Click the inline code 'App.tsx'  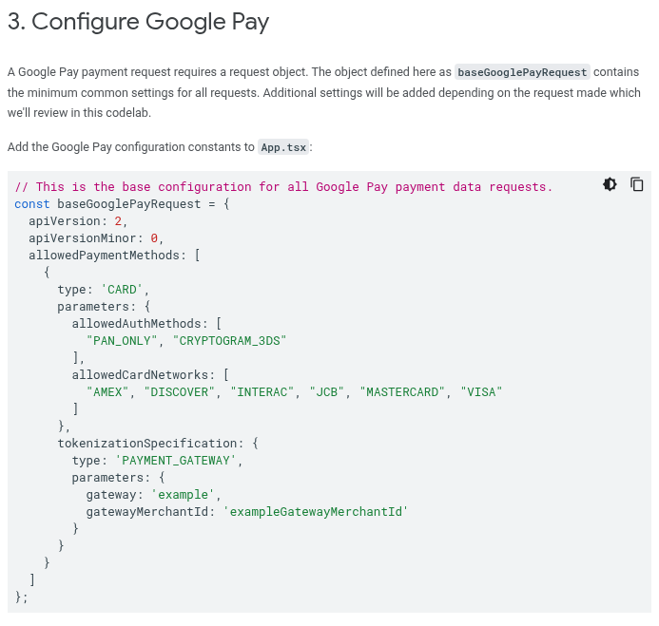283,147
